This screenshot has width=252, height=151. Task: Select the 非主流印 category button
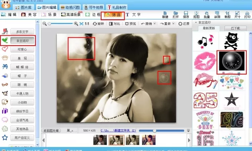[22, 41]
